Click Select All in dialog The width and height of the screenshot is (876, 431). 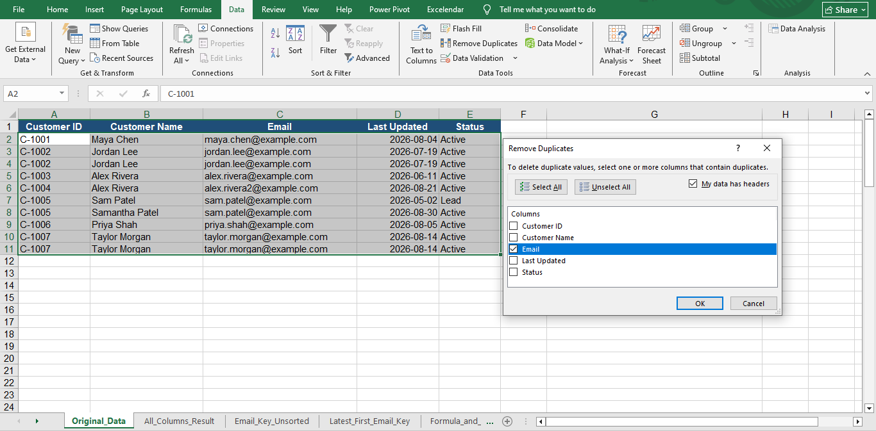[x=541, y=187]
